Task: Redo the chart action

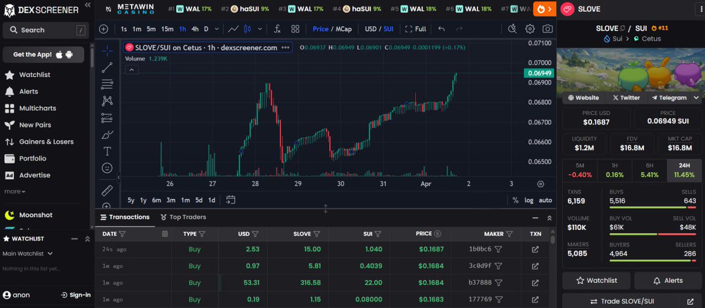Action: [x=459, y=29]
